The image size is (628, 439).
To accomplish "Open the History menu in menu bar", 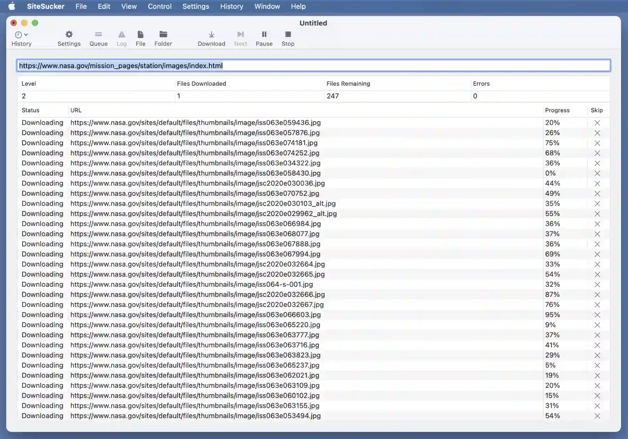I will click(232, 6).
